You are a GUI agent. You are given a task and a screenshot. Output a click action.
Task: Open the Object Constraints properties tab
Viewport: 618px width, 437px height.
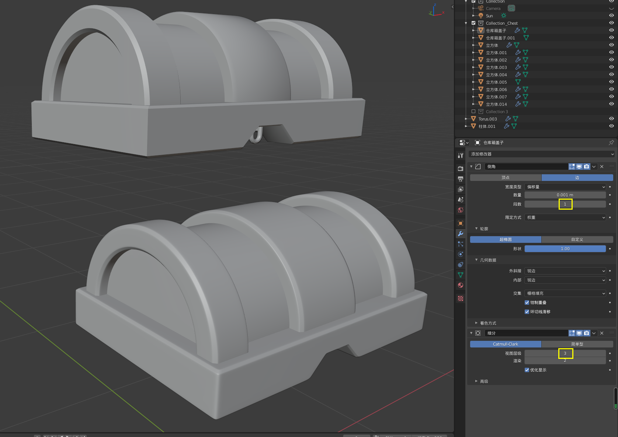point(460,265)
